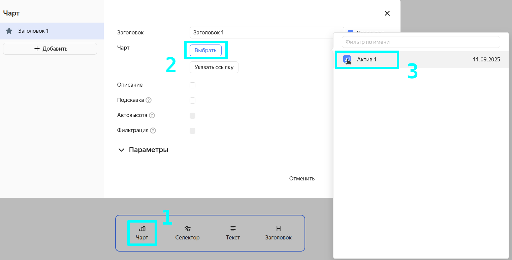This screenshot has height=260, width=512.
Task: Click the Указать ссылку button
Action: click(x=214, y=67)
